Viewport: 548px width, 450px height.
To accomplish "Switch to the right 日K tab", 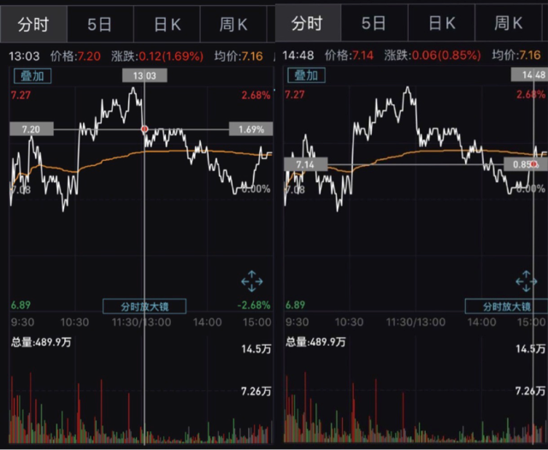I will click(441, 23).
